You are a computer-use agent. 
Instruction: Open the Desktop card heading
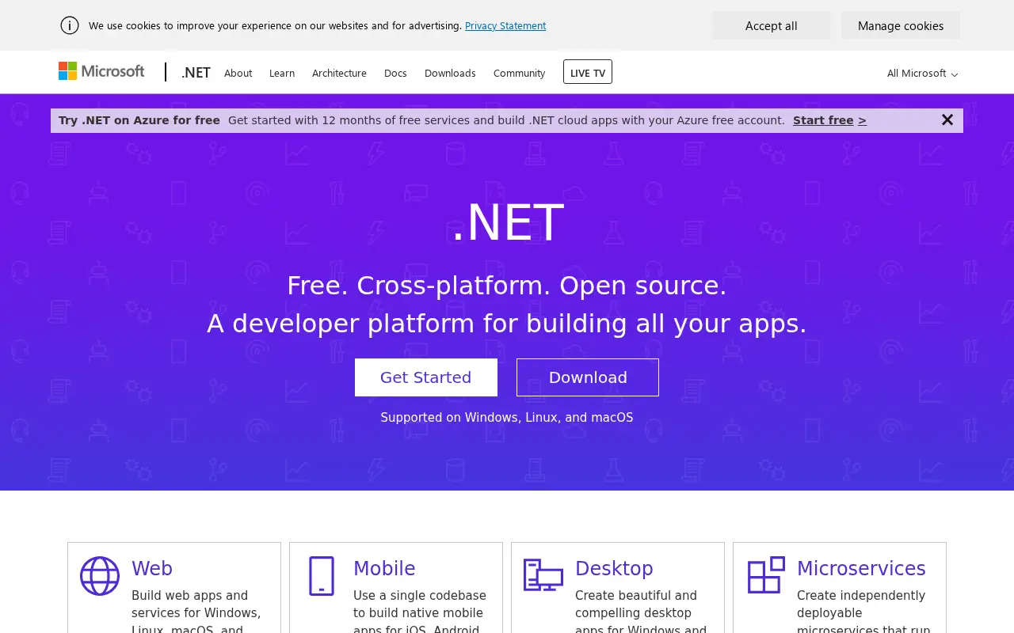tap(614, 569)
